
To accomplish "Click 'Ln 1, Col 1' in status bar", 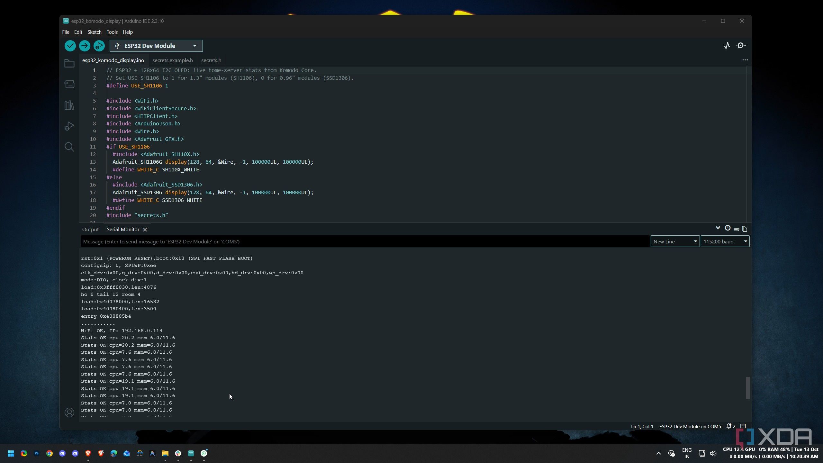I will pos(642,427).
